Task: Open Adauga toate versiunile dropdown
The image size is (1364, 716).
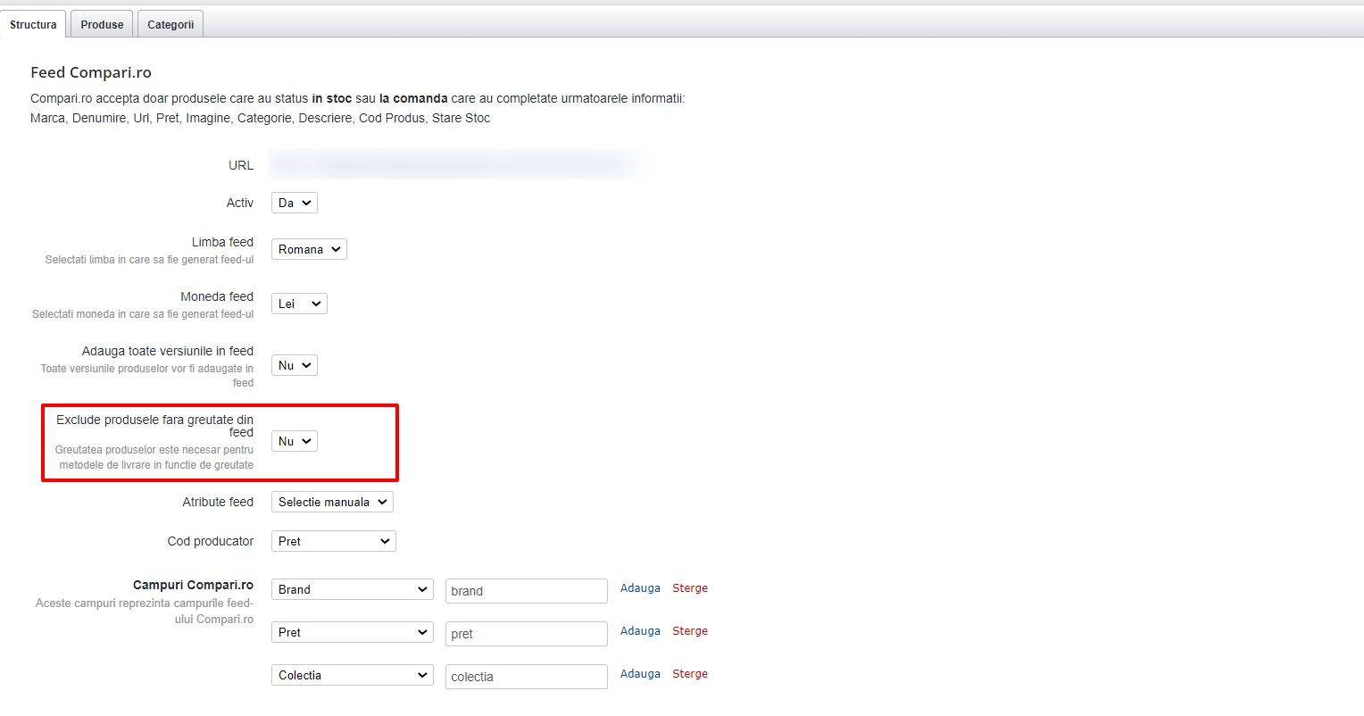Action: point(295,365)
